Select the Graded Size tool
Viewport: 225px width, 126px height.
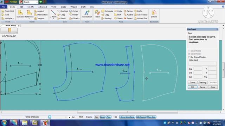tap(141, 15)
